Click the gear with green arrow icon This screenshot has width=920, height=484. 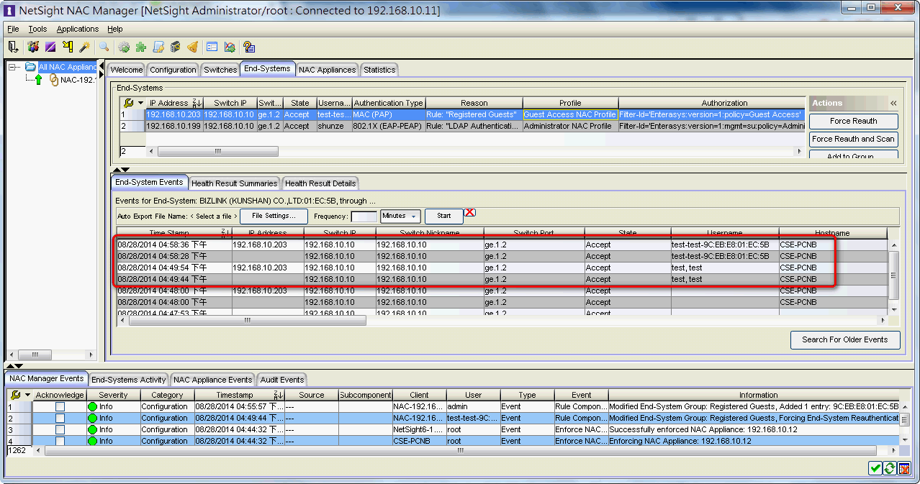pyautogui.click(x=125, y=47)
